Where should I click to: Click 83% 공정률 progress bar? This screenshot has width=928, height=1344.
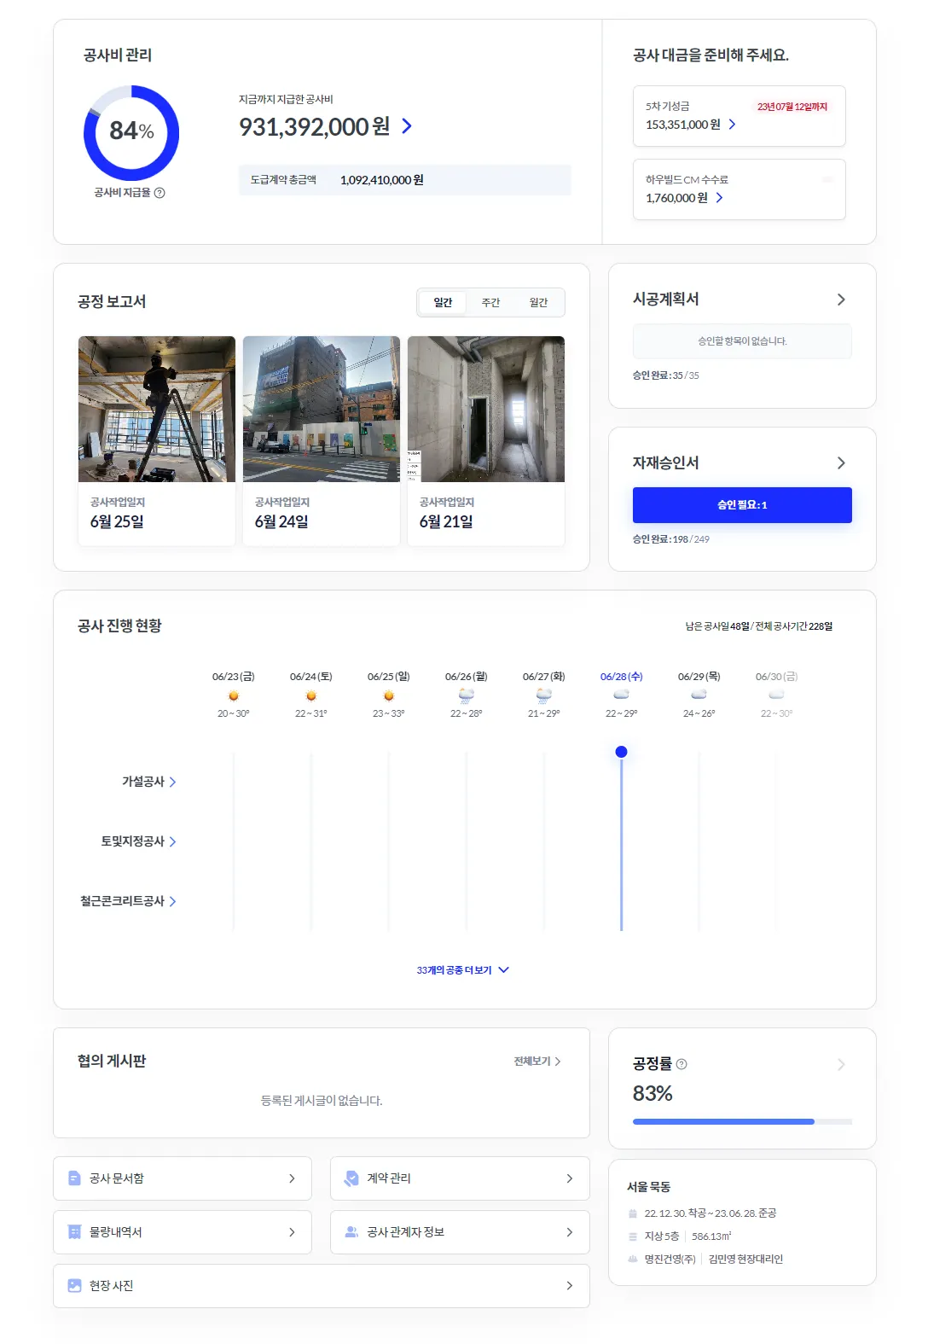742,1121
